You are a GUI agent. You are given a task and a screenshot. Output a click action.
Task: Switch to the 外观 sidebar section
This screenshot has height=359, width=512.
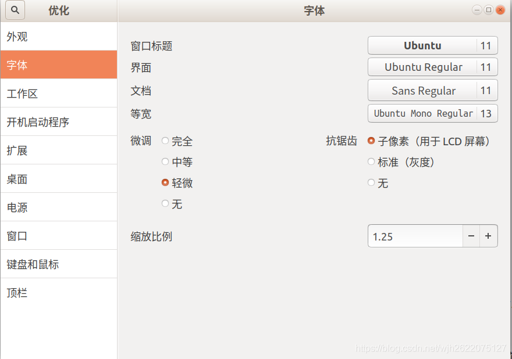point(58,37)
